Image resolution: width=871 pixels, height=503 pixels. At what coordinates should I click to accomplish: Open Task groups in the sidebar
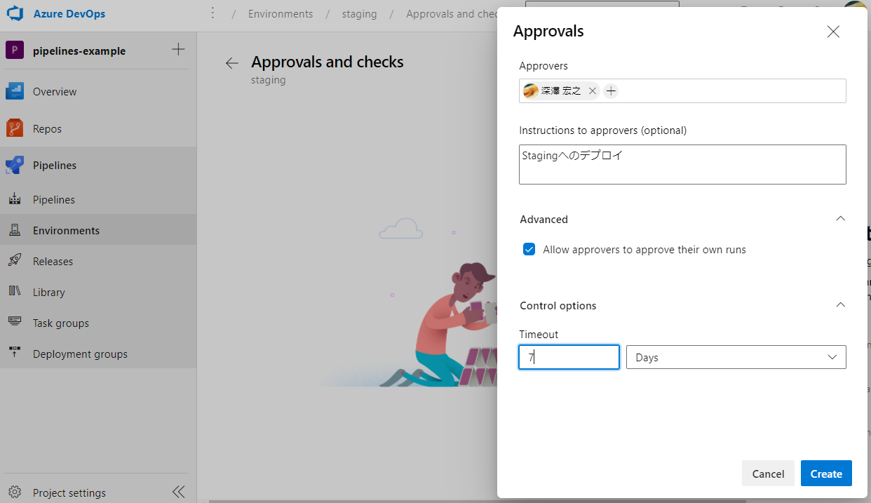(x=60, y=323)
